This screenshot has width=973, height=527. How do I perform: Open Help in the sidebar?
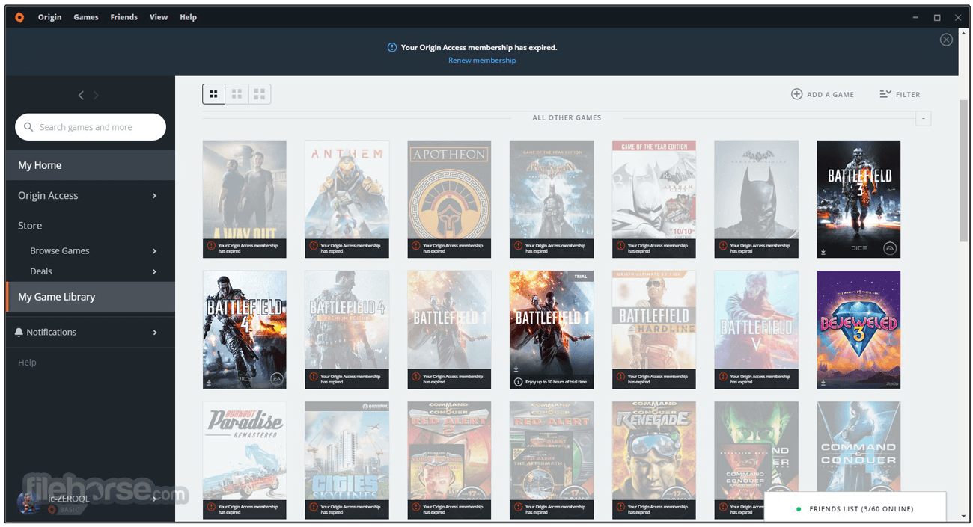[27, 363]
